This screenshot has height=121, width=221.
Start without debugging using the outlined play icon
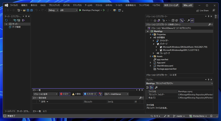104,10
